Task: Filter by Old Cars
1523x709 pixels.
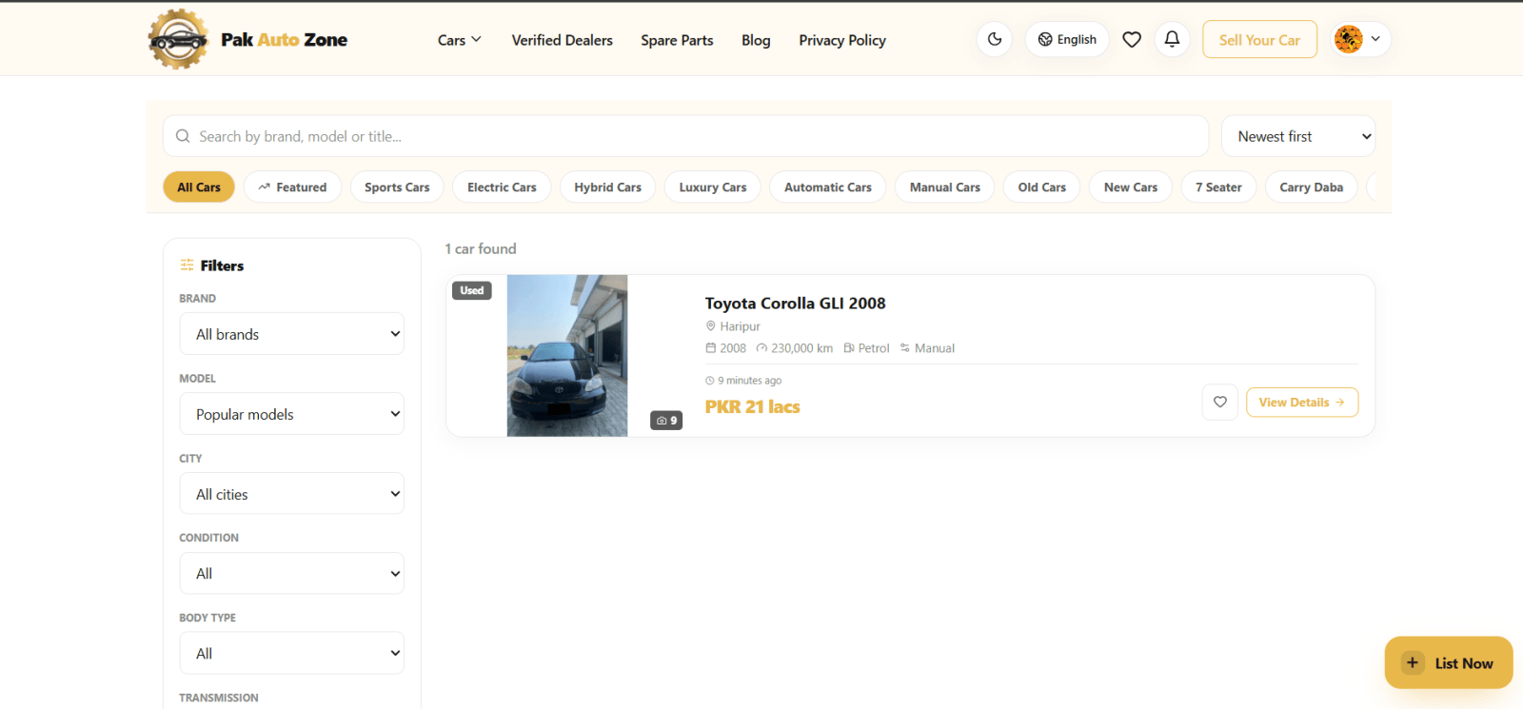Action: point(1042,187)
